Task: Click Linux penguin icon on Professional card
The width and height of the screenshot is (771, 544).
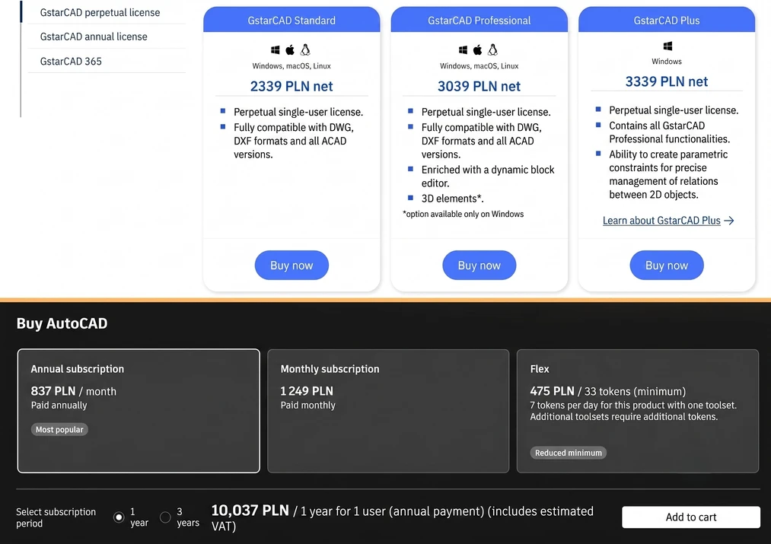Action: pos(492,49)
